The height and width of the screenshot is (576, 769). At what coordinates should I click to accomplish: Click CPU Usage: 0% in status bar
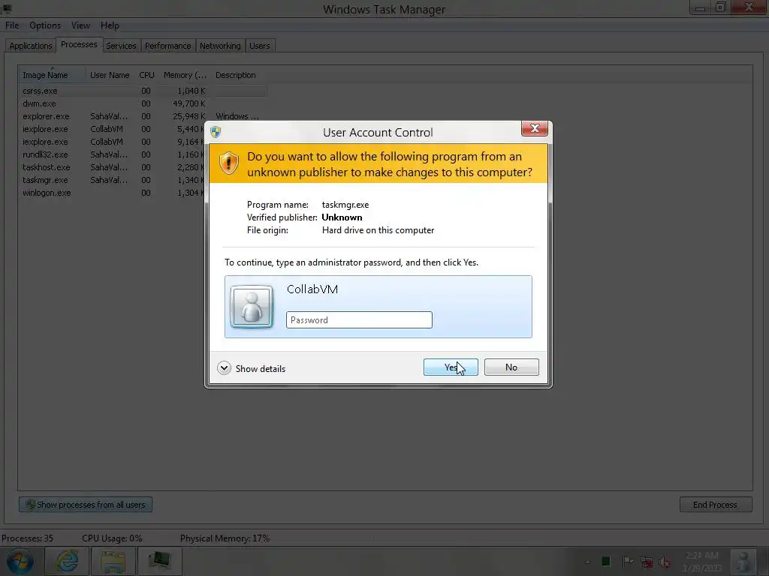112,538
